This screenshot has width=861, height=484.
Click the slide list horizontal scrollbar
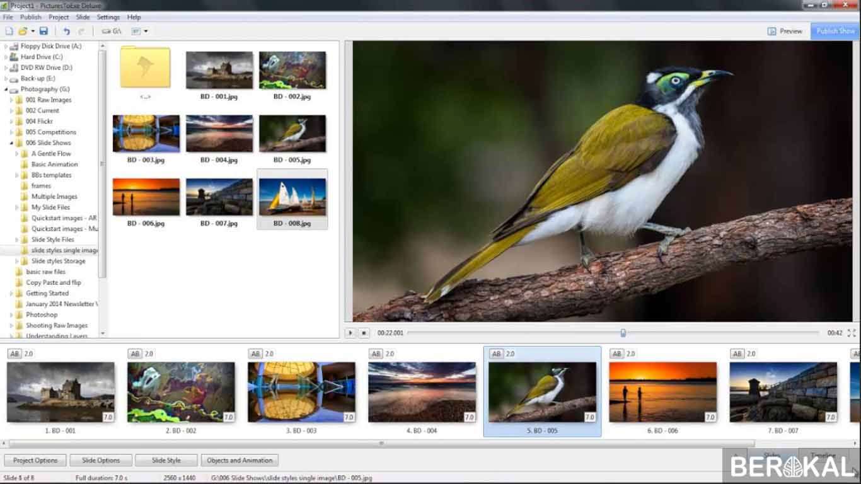381,443
